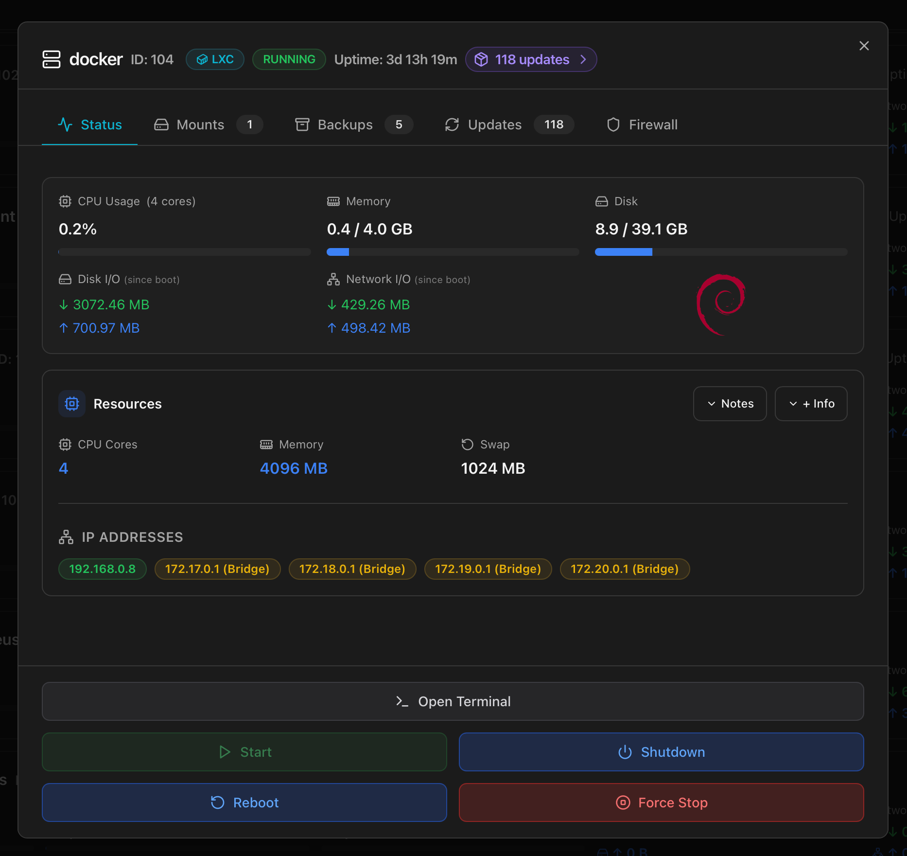This screenshot has width=907, height=856.
Task: Click the Status pulse icon
Action: [x=65, y=125]
